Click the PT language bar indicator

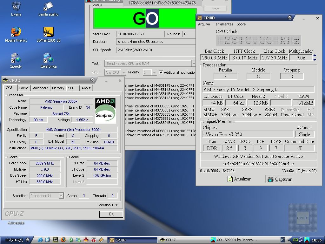point(282,240)
